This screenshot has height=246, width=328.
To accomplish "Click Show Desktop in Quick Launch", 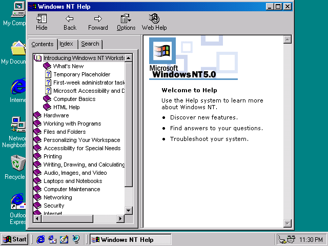I will click(x=64, y=239).
